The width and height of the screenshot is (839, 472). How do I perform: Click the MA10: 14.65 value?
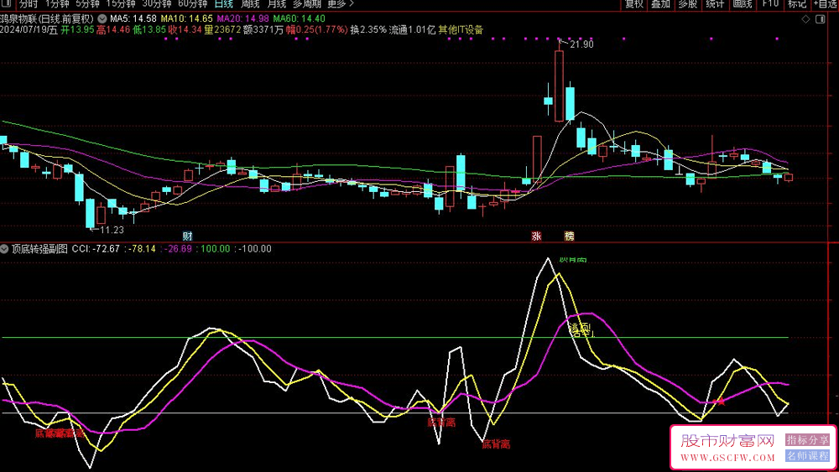coord(187,18)
